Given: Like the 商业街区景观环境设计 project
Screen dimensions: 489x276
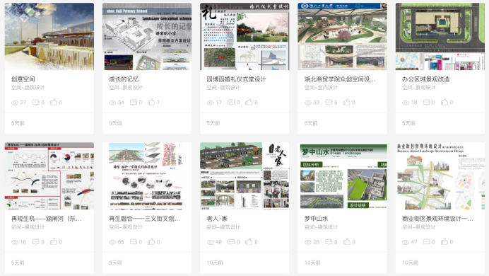Looking at the screenshot, I should [x=444, y=241].
